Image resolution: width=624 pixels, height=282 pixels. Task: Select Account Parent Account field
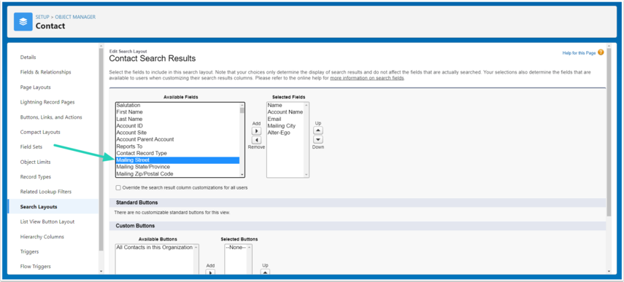[177, 139]
